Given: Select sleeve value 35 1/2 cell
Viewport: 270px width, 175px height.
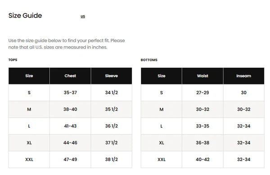Looking at the screenshot, I should tap(112, 109).
